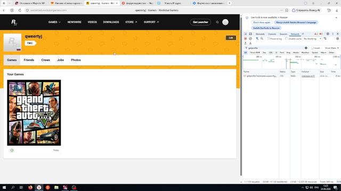Open Yandex Browser taskbar icon

(x=39, y=187)
